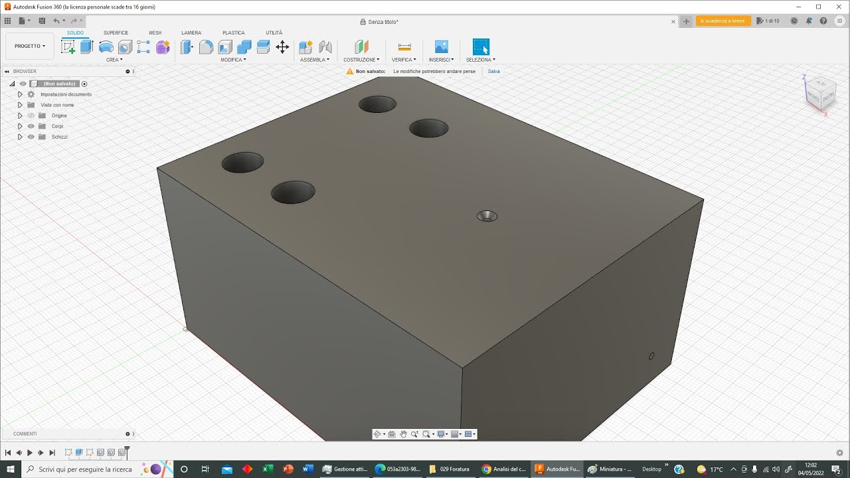Expand Viste con nome node

20,105
